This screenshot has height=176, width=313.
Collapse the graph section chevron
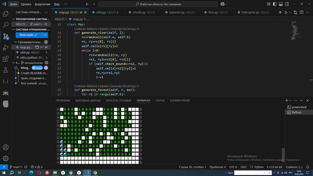[x=14, y=63]
